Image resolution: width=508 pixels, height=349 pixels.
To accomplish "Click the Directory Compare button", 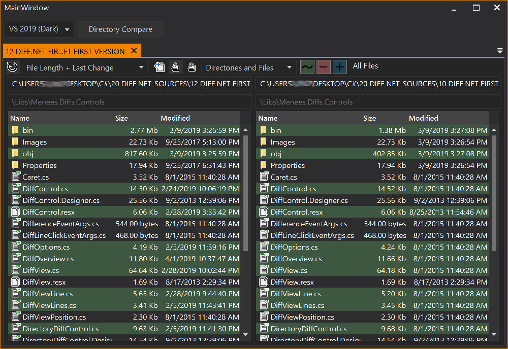I will pyautogui.click(x=120, y=29).
